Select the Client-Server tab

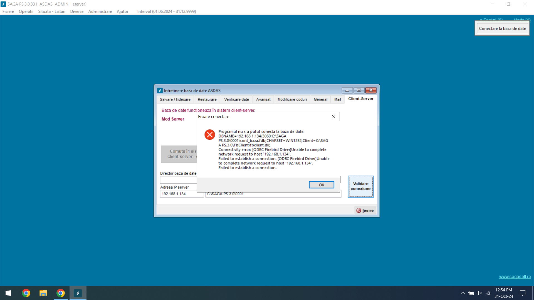[361, 99]
